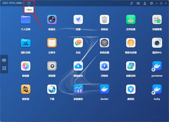The image size is (169, 122).
Task: Launch the 监控中心 camera app
Action: (157, 43)
